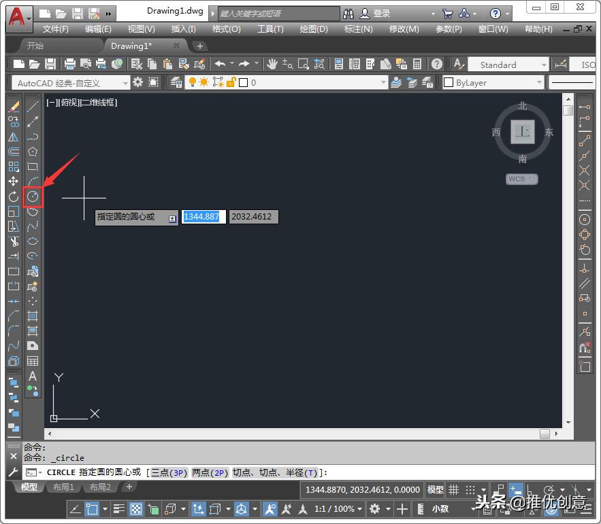The height and width of the screenshot is (524, 601).
Task: Toggle the layer lock padlock icon
Action: click(231, 82)
